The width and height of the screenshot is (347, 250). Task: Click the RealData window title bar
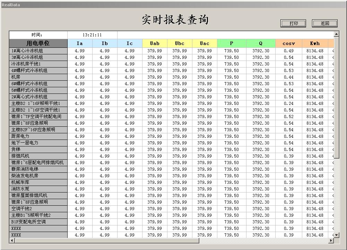(173, 5)
